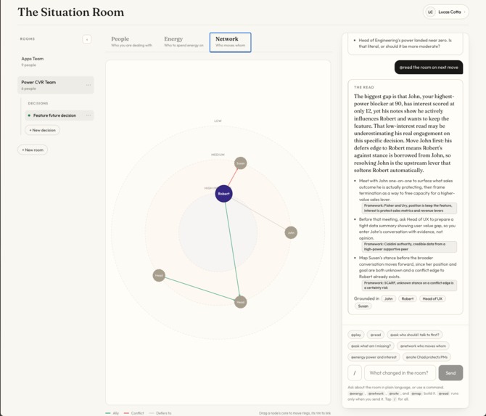The height and width of the screenshot is (416, 486).
Task: Click the Cialdini authority framework note
Action: click(409, 247)
